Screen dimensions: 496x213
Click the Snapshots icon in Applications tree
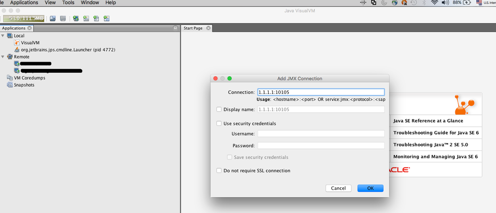tap(10, 85)
